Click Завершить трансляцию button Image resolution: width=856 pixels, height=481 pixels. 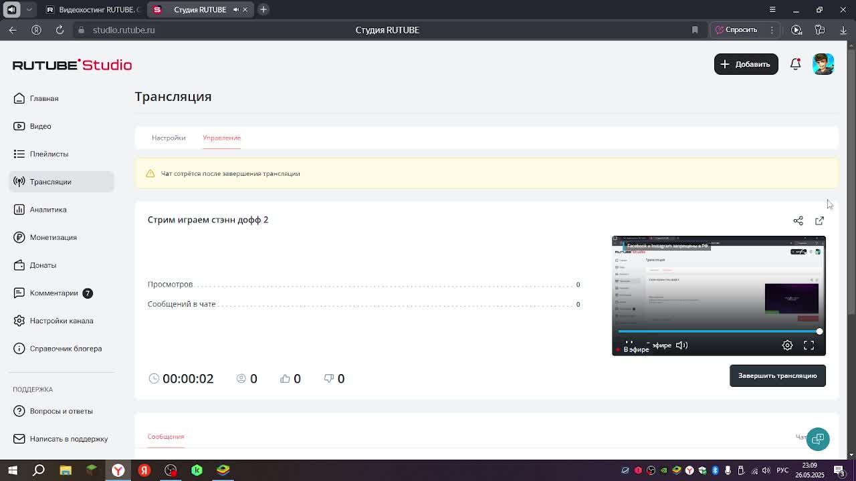pyautogui.click(x=777, y=375)
